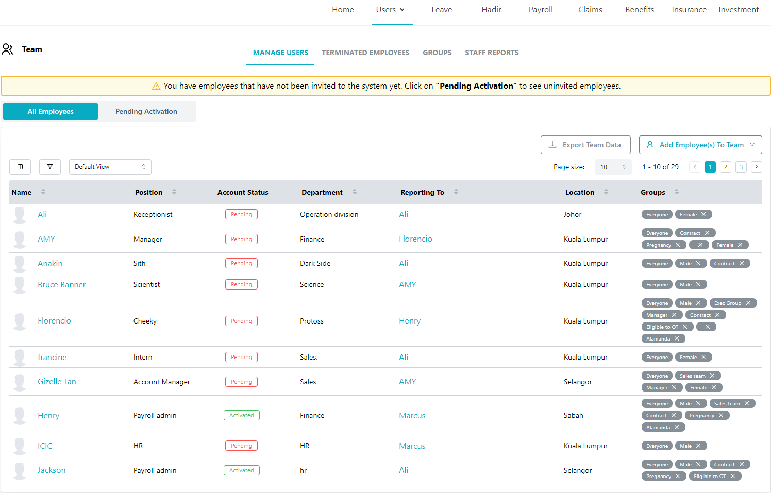The height and width of the screenshot is (493, 771).
Task: Remove Pregnancy tag from AMY's row
Action: 678,245
